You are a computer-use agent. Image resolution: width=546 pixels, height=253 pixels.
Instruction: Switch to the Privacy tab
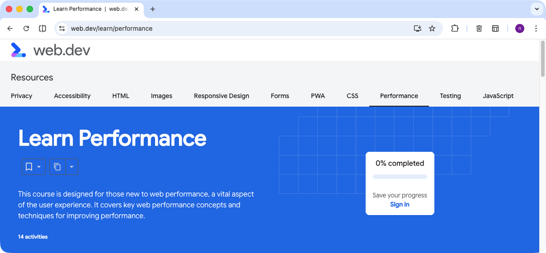click(x=22, y=96)
